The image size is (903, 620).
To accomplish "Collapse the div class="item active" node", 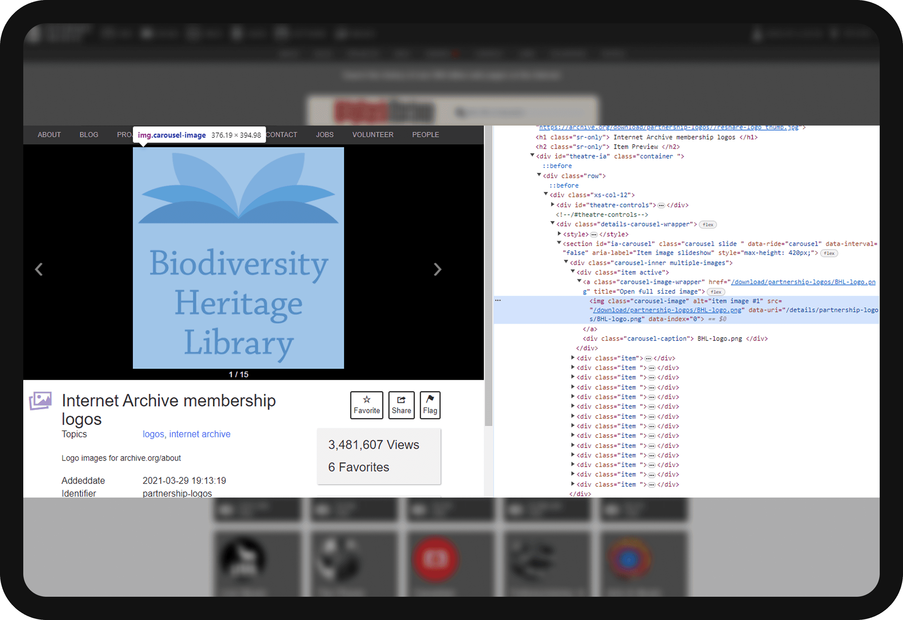I will (x=573, y=272).
